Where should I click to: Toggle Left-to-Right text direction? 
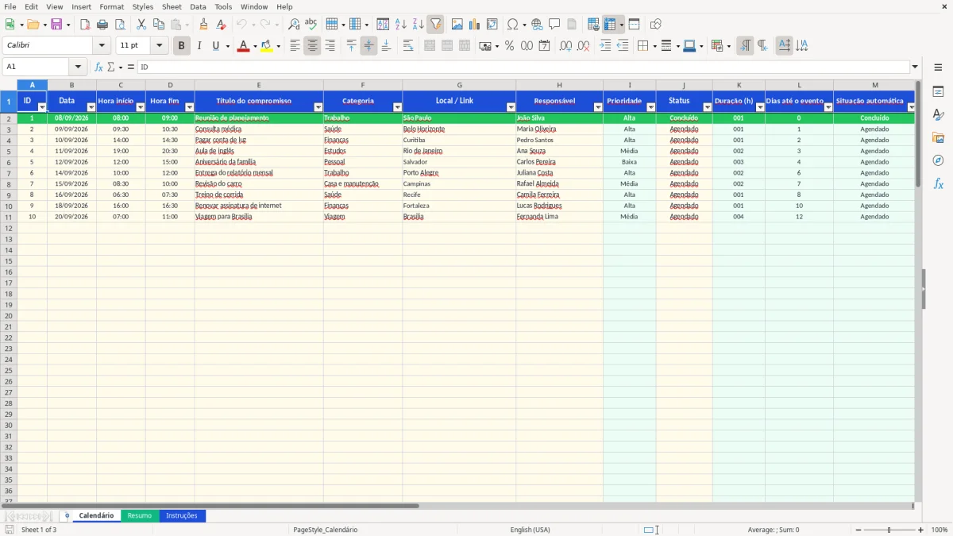click(x=745, y=46)
